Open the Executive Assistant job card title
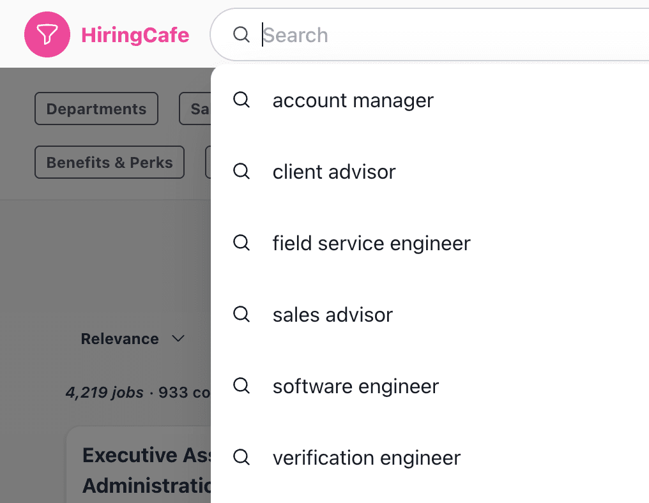This screenshot has width=649, height=503. [x=147, y=470]
